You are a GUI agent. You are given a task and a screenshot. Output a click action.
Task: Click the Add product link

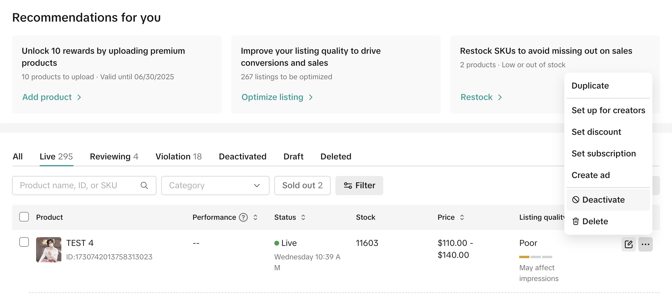(x=51, y=97)
